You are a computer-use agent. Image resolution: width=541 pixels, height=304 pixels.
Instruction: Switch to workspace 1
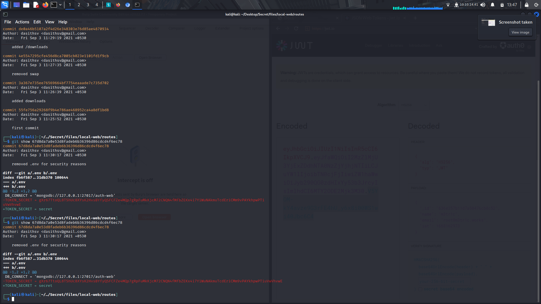pos(70,5)
